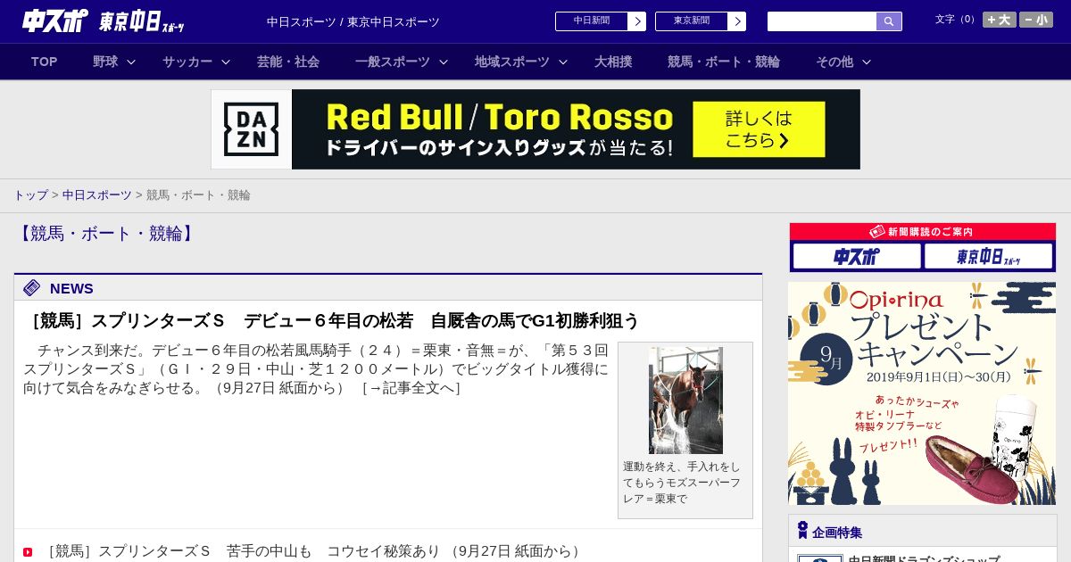Click the red bullet beside コウセイ article
The width and height of the screenshot is (1071, 562).
(28, 552)
